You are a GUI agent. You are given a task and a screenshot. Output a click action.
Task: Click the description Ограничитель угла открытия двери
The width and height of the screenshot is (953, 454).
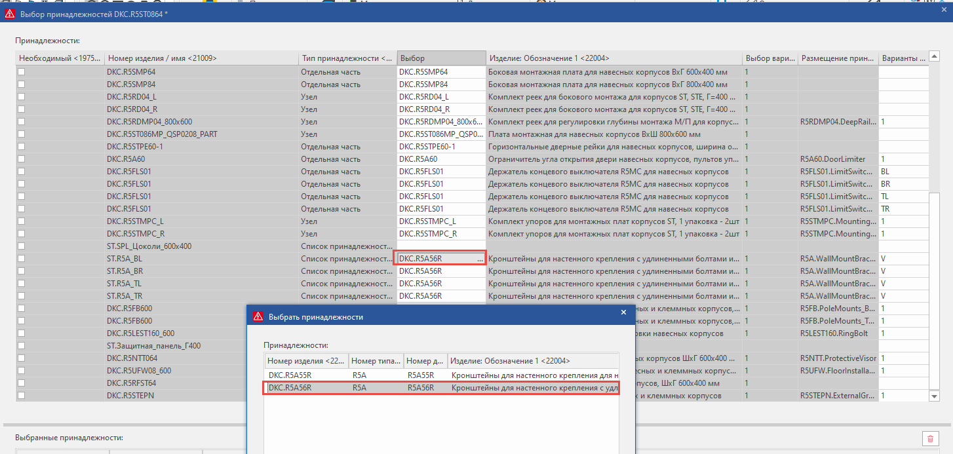coord(614,159)
